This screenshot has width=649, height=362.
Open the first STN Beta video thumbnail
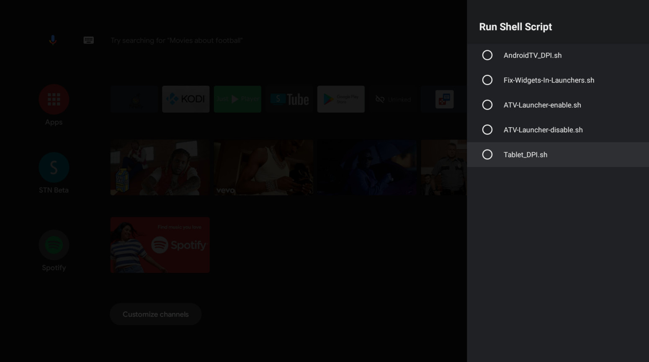(x=160, y=167)
